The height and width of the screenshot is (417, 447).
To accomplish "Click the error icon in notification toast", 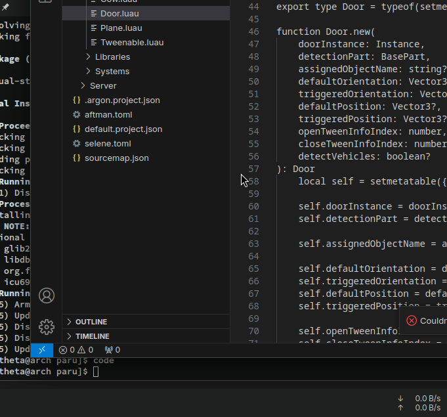I will click(412, 320).
